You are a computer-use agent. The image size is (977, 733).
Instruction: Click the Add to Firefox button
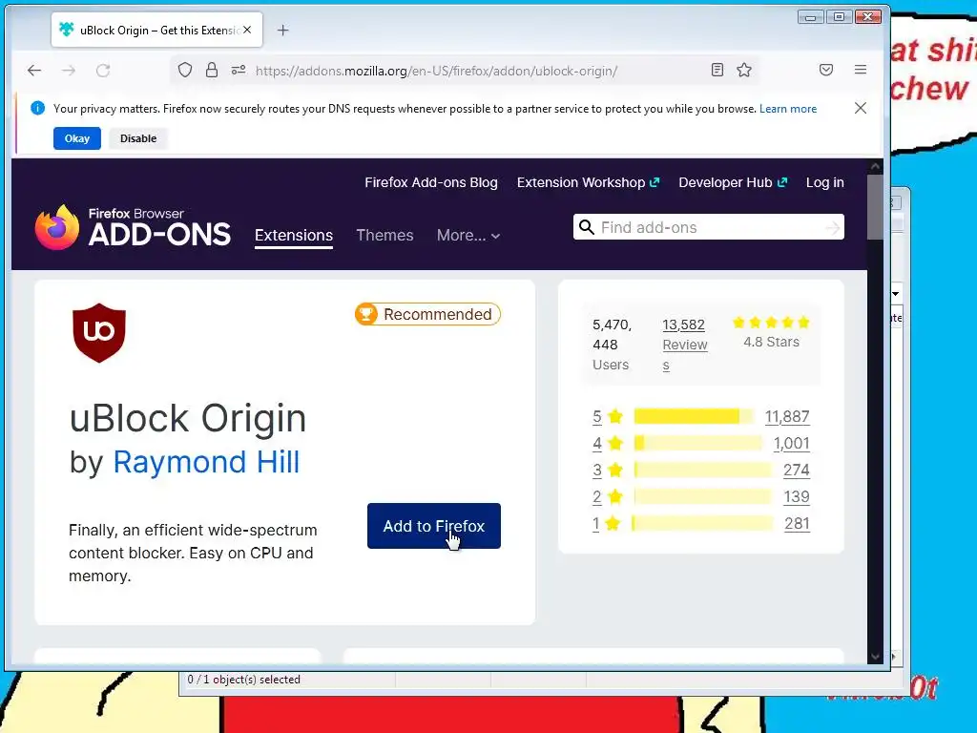(x=434, y=526)
